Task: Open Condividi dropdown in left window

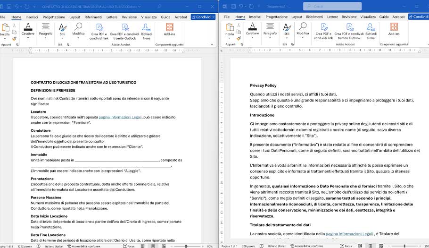Action: pos(214,17)
